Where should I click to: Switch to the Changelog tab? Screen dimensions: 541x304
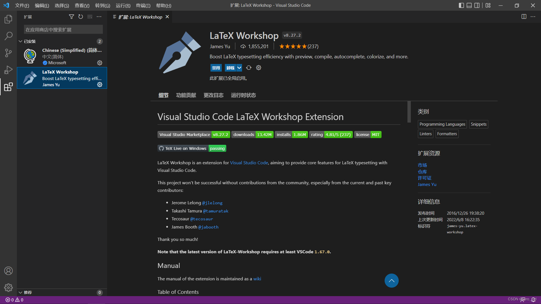point(213,95)
